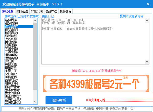153x112 pixels.
Task: Select 爆枪英雄2 in the game list
Action: [19, 55]
